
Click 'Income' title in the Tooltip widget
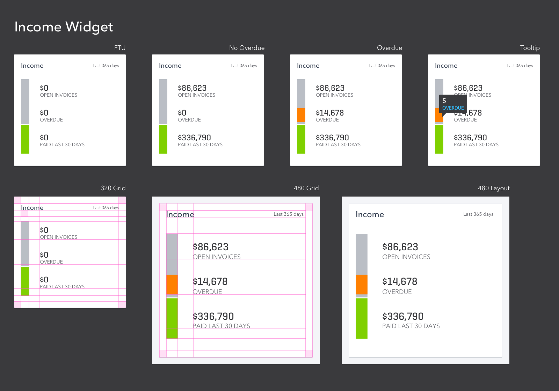[446, 66]
